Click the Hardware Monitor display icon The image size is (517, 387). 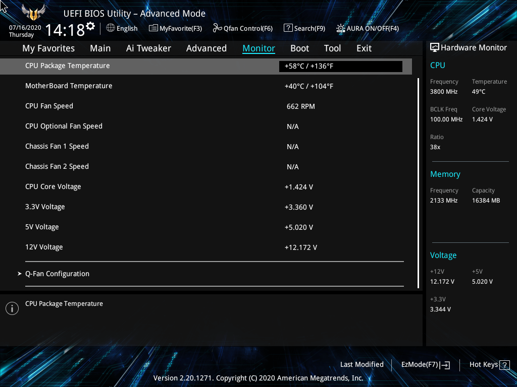click(435, 48)
